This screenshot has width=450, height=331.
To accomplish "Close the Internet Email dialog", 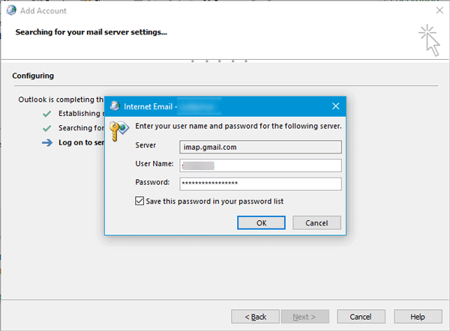I will point(334,106).
